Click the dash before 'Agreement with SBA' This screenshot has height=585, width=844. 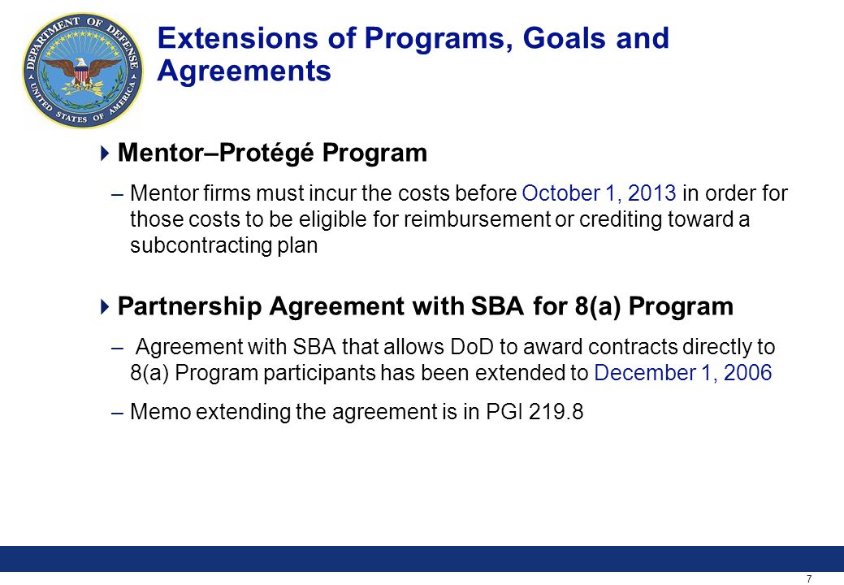tap(117, 347)
